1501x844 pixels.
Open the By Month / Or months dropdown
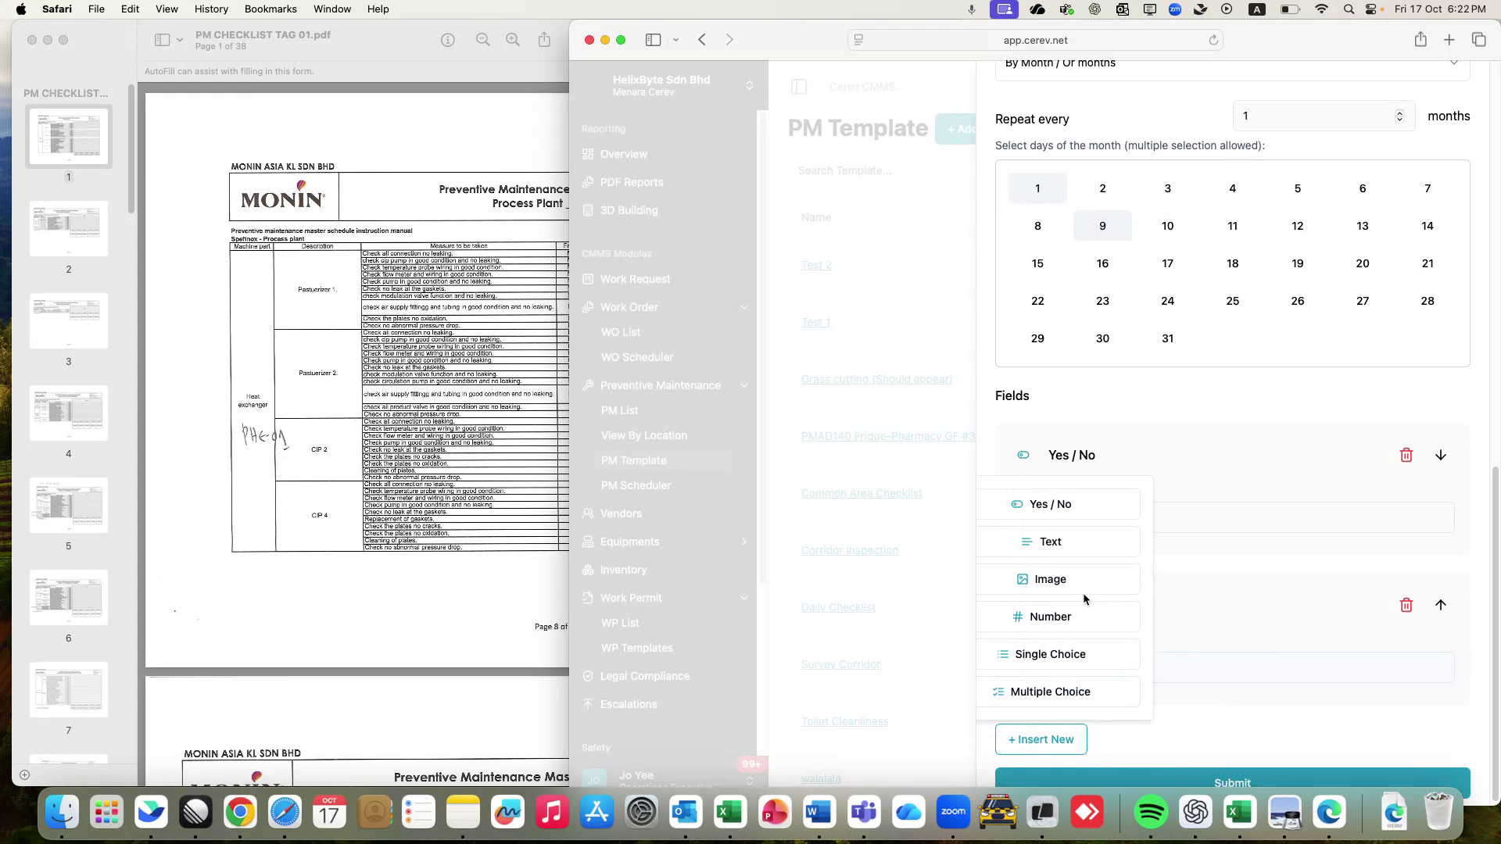(x=1231, y=63)
